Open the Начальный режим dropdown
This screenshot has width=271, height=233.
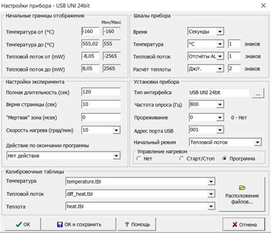click(257, 142)
